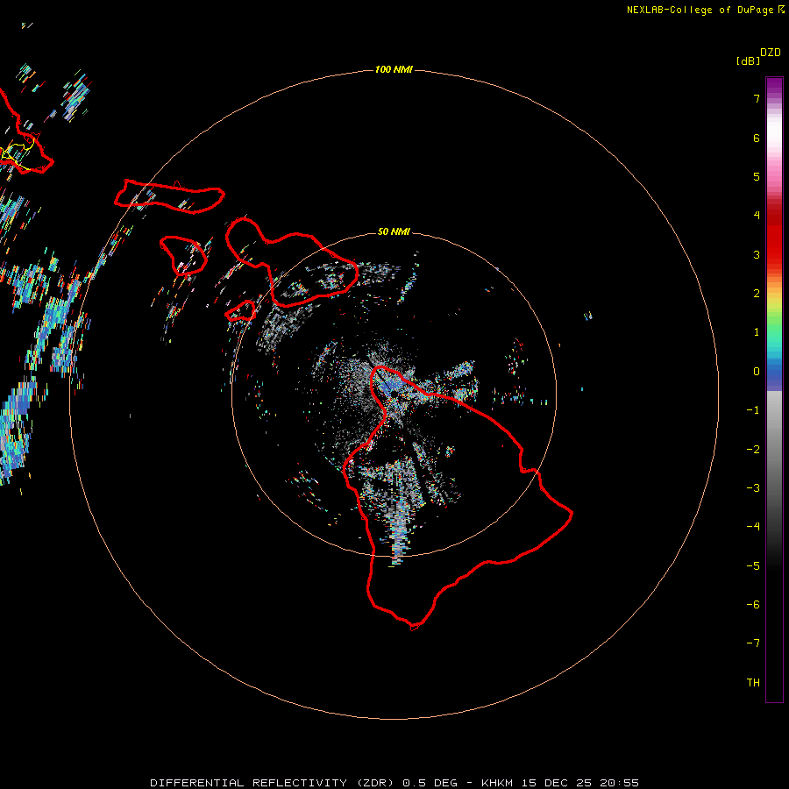Click the 2 value on the color scale
This screenshot has width=789, height=789.
pyautogui.click(x=757, y=294)
